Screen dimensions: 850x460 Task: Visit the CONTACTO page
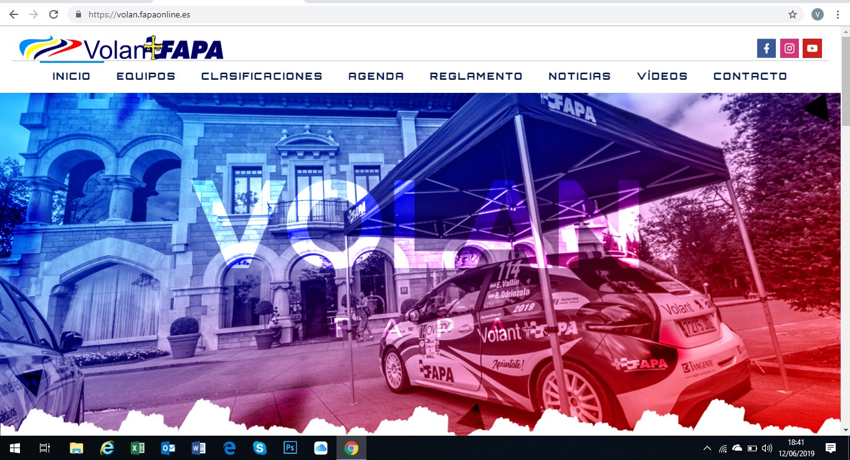click(x=750, y=76)
